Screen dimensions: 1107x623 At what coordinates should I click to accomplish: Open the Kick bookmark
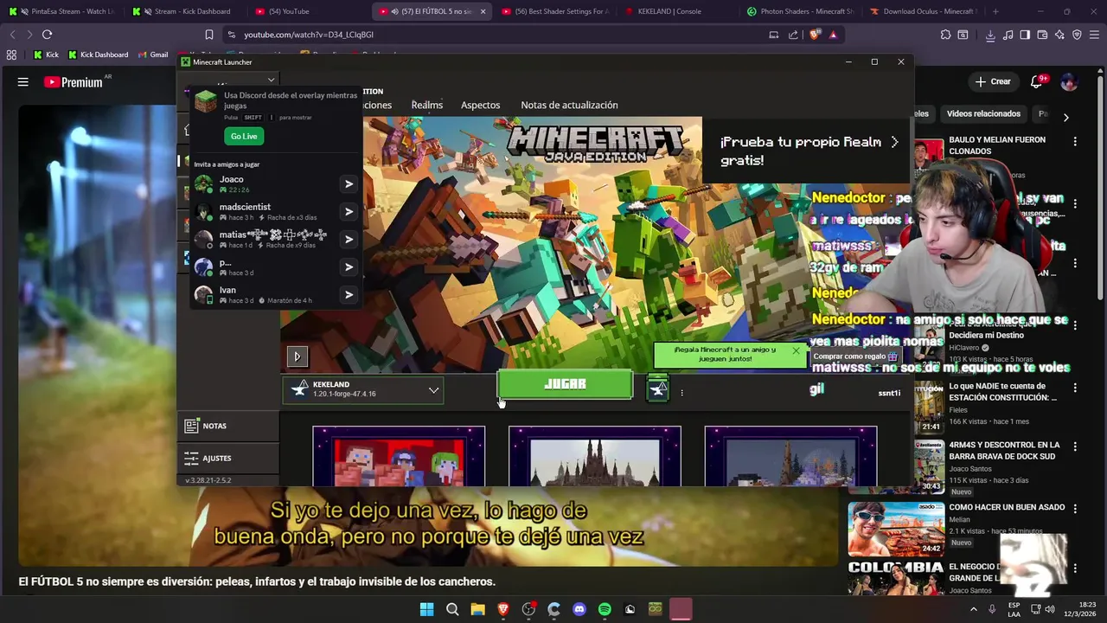tap(46, 55)
